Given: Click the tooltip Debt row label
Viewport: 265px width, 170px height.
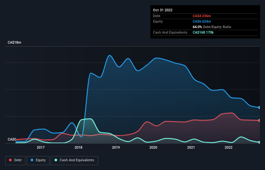Looking at the screenshot, I should (157, 16).
